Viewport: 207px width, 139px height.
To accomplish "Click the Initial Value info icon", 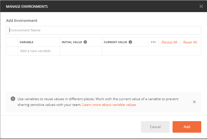I will click(85, 42).
